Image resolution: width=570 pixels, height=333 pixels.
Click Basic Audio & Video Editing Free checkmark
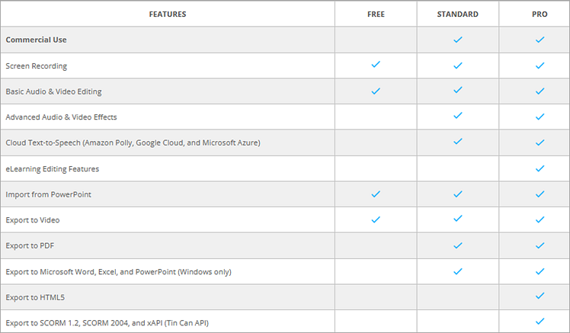click(376, 91)
